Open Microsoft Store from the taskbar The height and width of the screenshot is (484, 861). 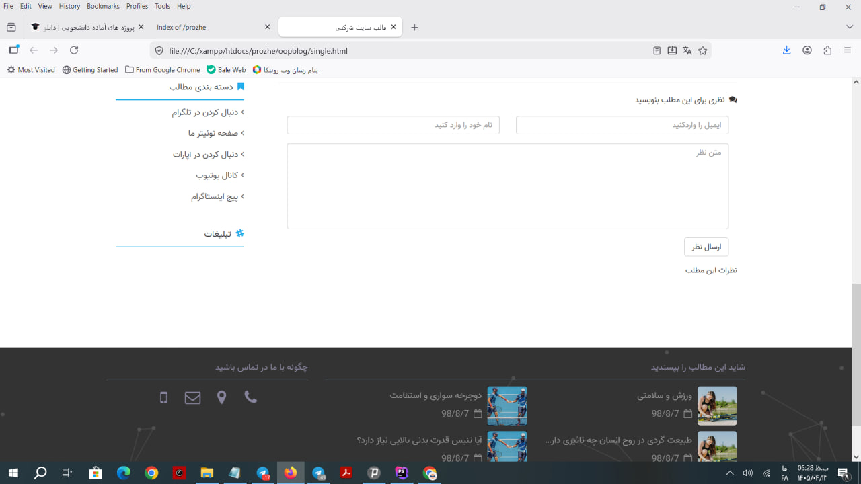[x=96, y=473]
